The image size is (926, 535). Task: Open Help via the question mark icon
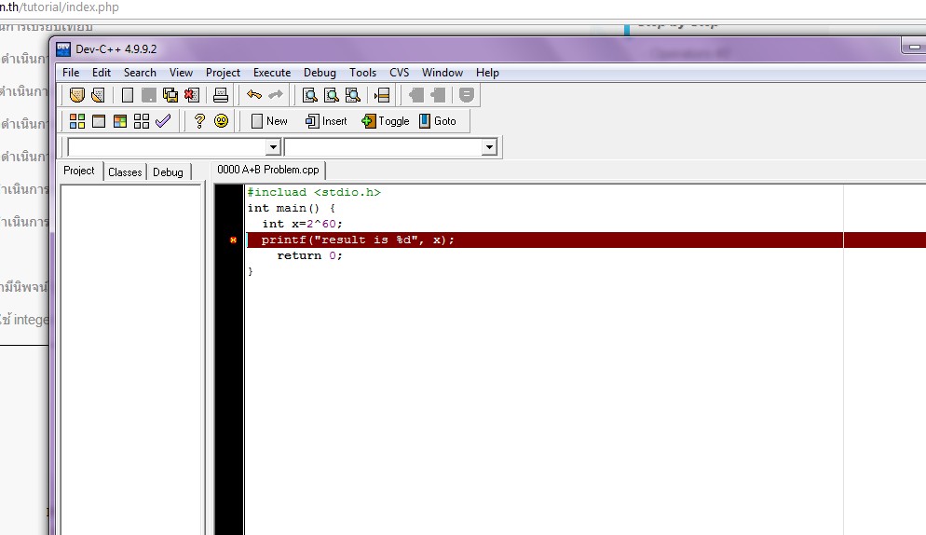(198, 121)
